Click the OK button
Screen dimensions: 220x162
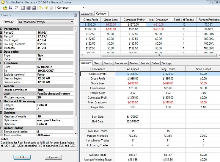22,157
